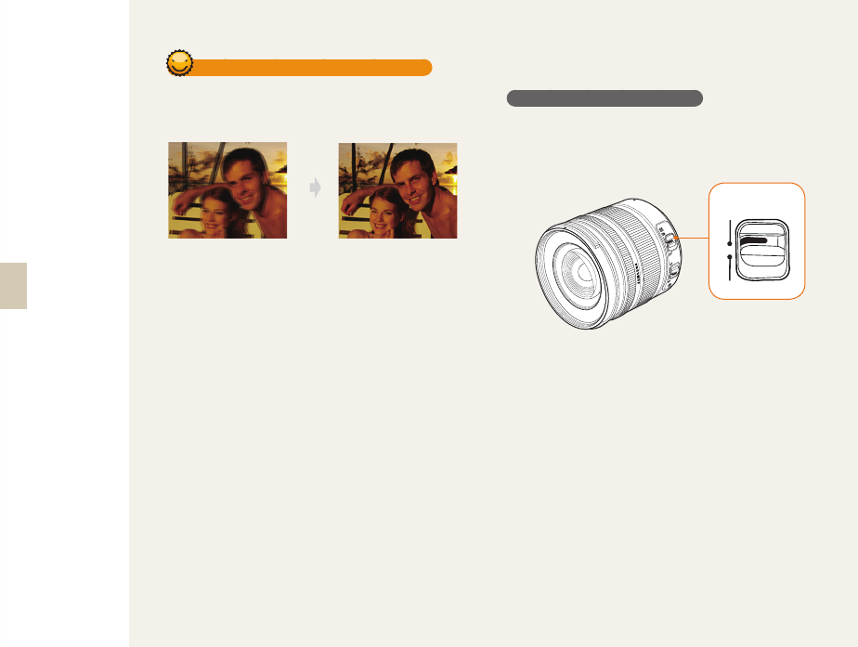Click the gray arrow between the photos
858x647 pixels.
[315, 188]
